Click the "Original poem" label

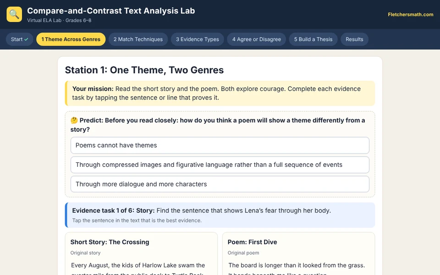click(243, 253)
